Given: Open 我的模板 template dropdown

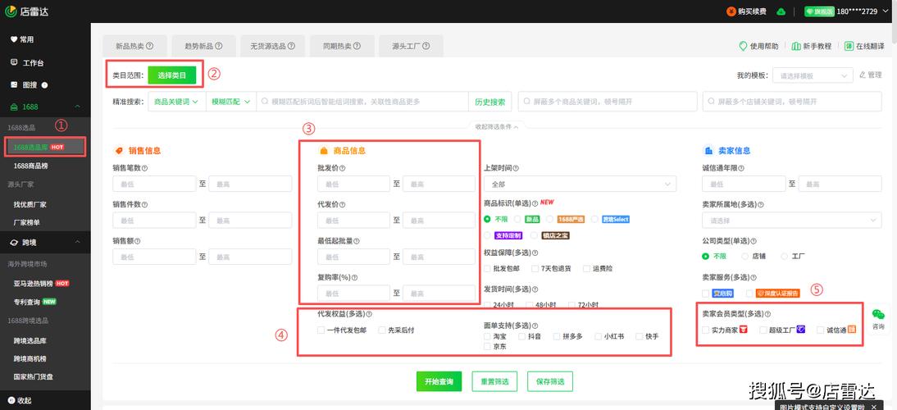Looking at the screenshot, I should 813,75.
